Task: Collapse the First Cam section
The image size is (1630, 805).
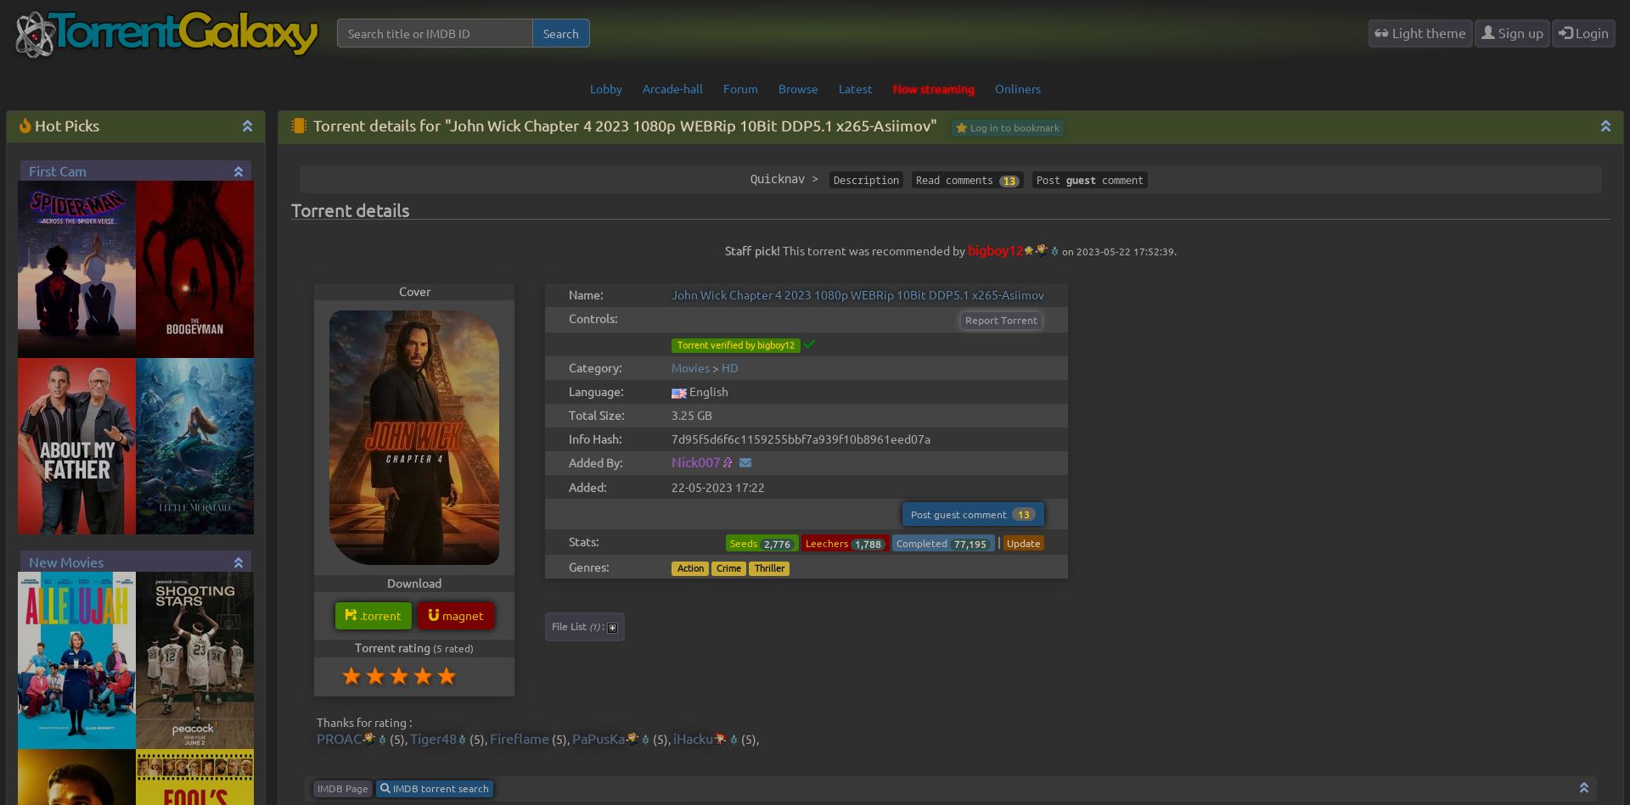Action: pyautogui.click(x=239, y=171)
